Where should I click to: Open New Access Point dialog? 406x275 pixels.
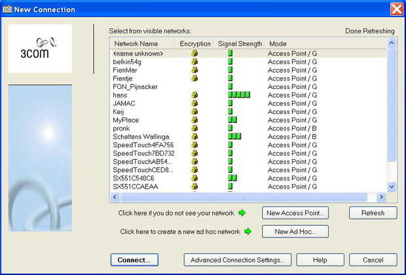pos(295,213)
